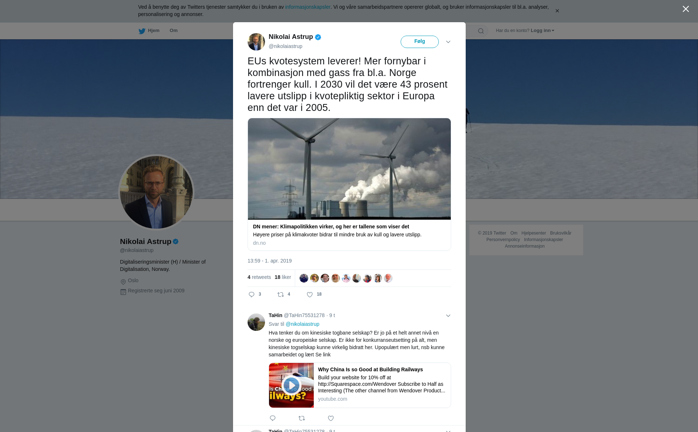Screen dimensions: 698x432
Task: Click the retweet icon under main tweet
Action: click(x=281, y=295)
